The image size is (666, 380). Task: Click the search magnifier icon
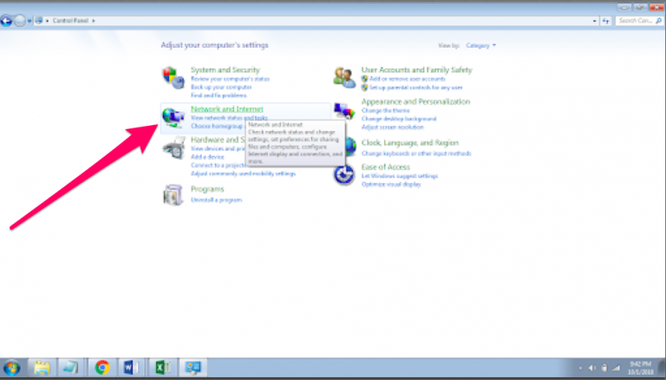[658, 21]
